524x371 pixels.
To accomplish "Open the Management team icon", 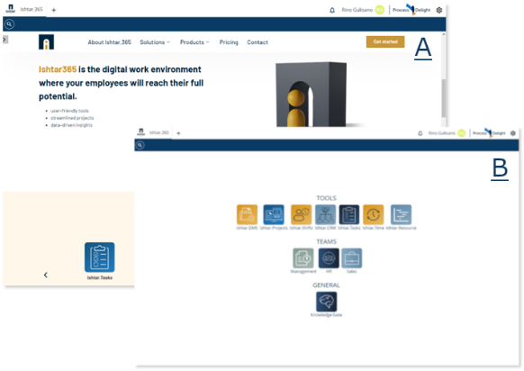I will [303, 258].
